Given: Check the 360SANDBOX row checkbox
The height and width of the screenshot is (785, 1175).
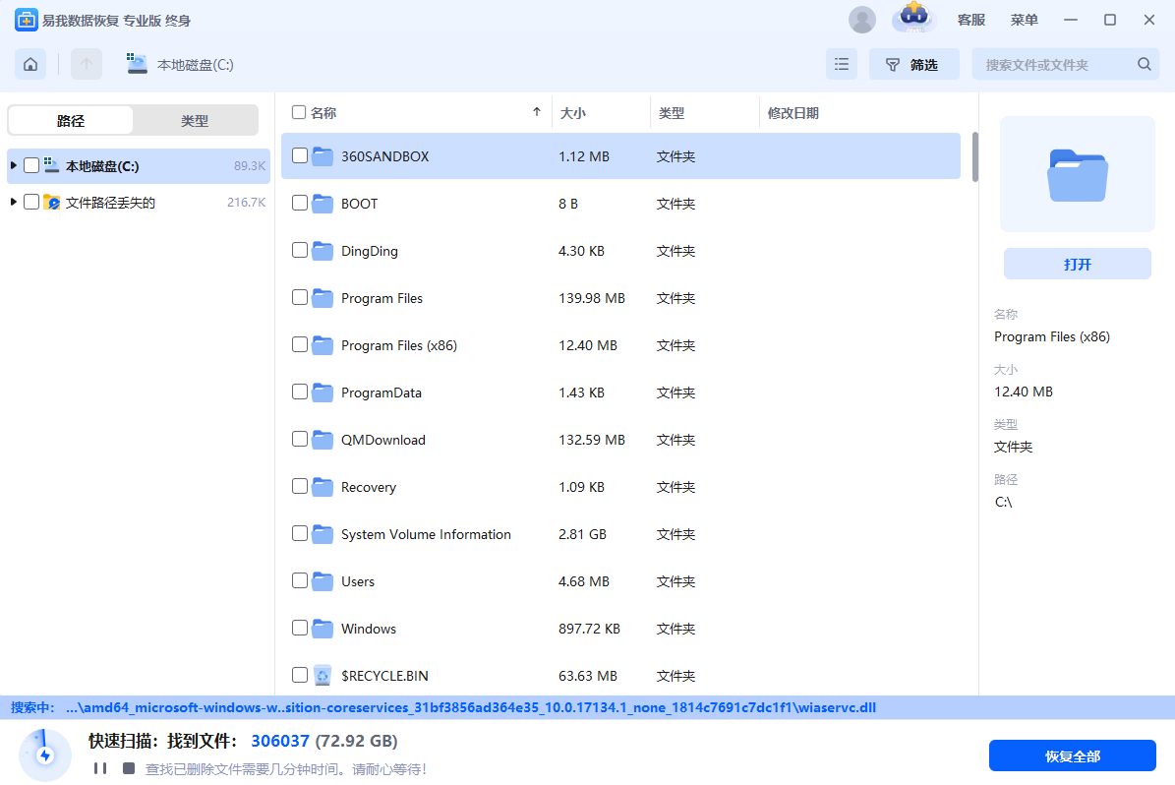Looking at the screenshot, I should pyautogui.click(x=300, y=155).
